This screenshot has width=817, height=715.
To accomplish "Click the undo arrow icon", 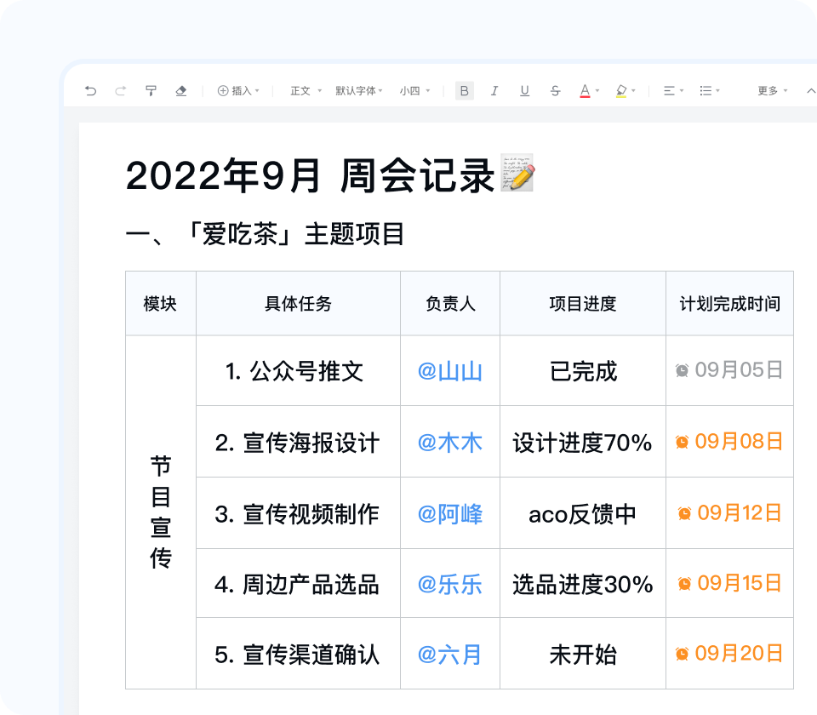I will click(x=90, y=91).
